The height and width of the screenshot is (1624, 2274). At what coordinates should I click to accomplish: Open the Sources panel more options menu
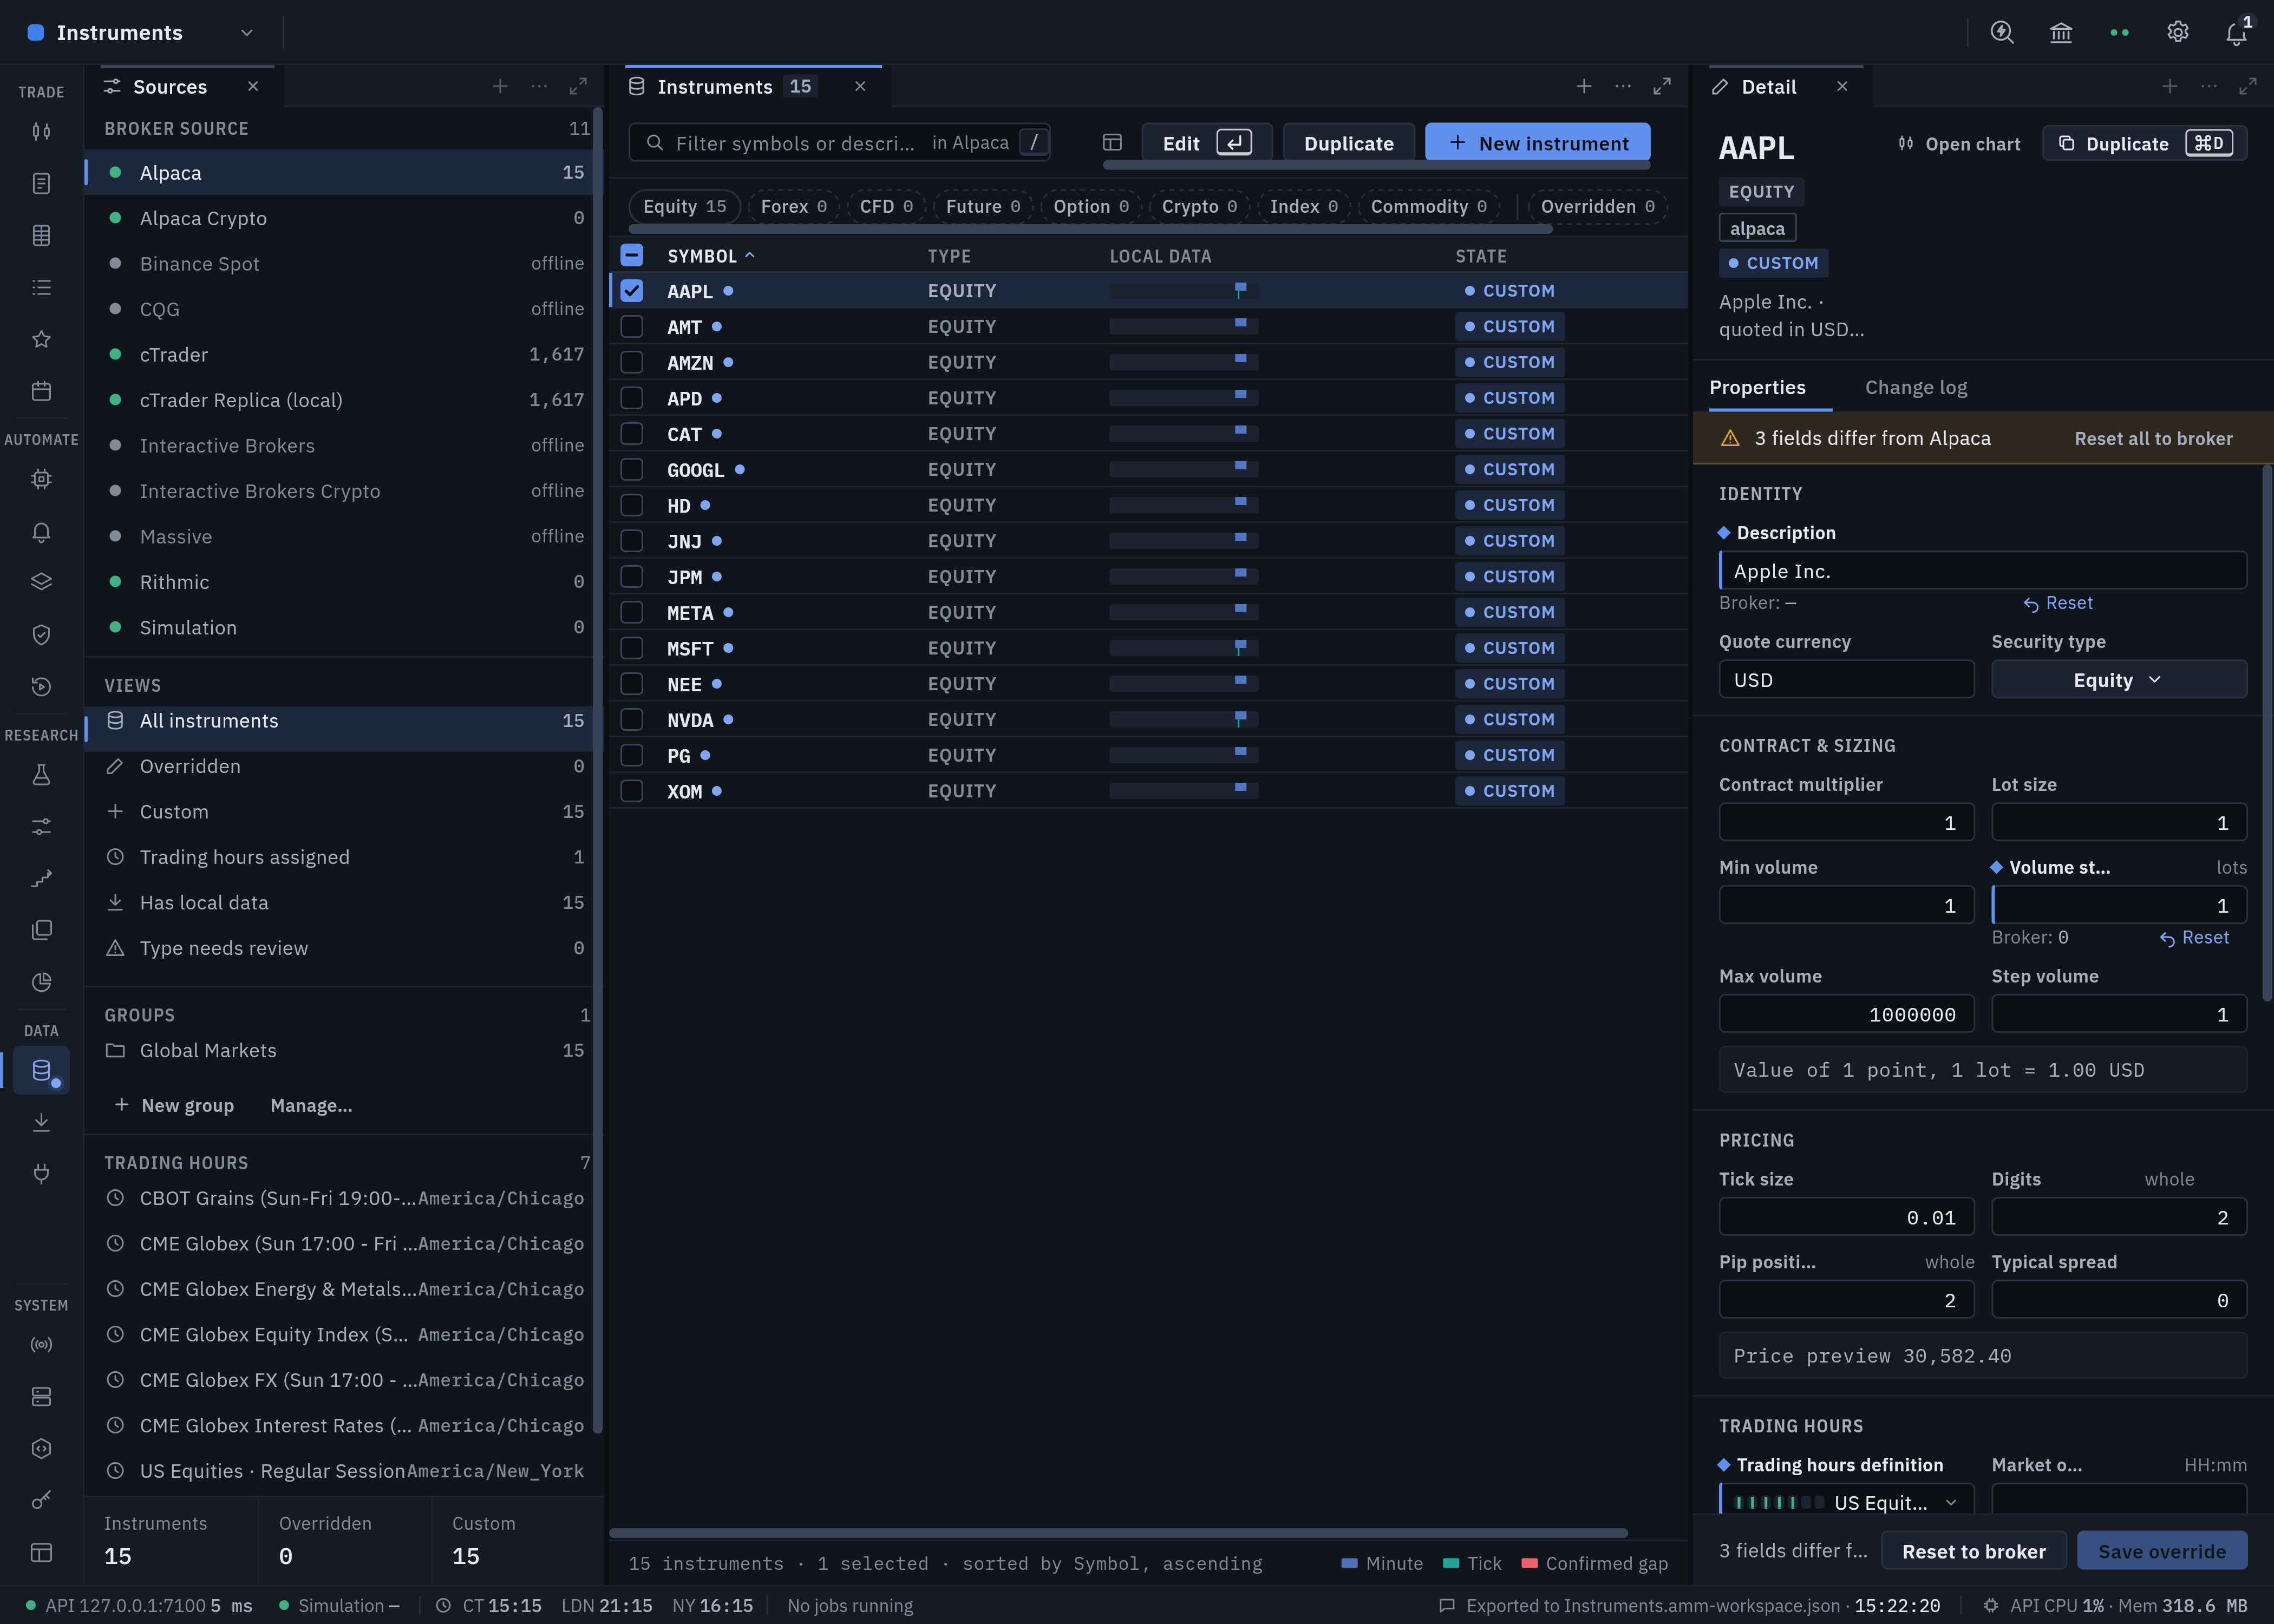[x=539, y=87]
